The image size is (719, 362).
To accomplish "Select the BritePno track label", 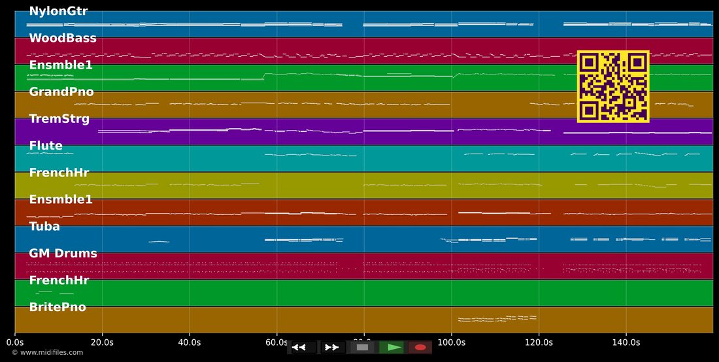I will 58,307.
